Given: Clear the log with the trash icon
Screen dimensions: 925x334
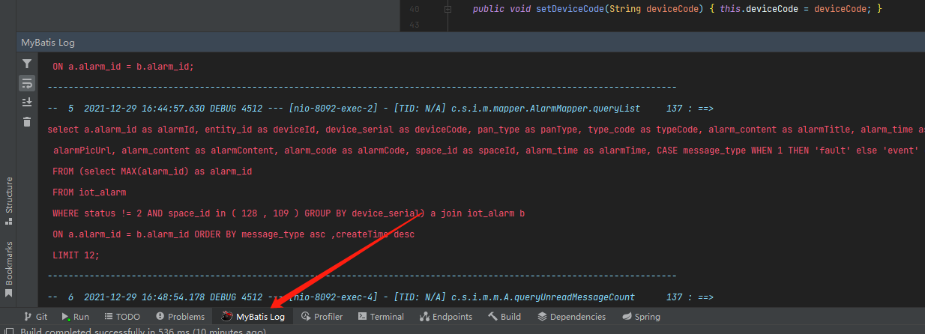Looking at the screenshot, I should (x=27, y=121).
